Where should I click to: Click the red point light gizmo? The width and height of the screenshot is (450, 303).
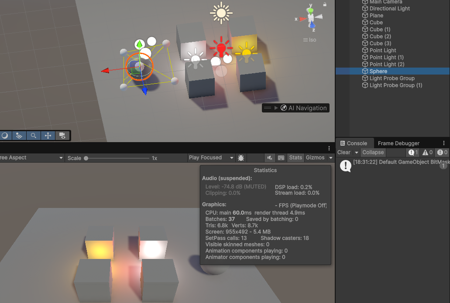click(x=221, y=47)
